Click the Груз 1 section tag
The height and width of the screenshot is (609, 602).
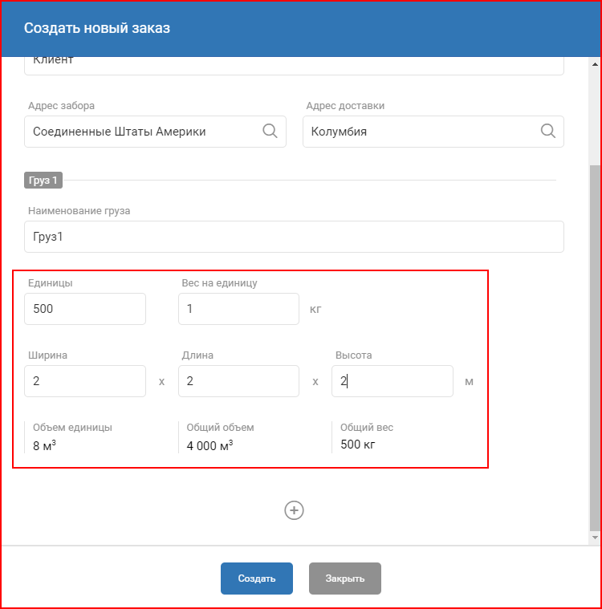(x=43, y=180)
